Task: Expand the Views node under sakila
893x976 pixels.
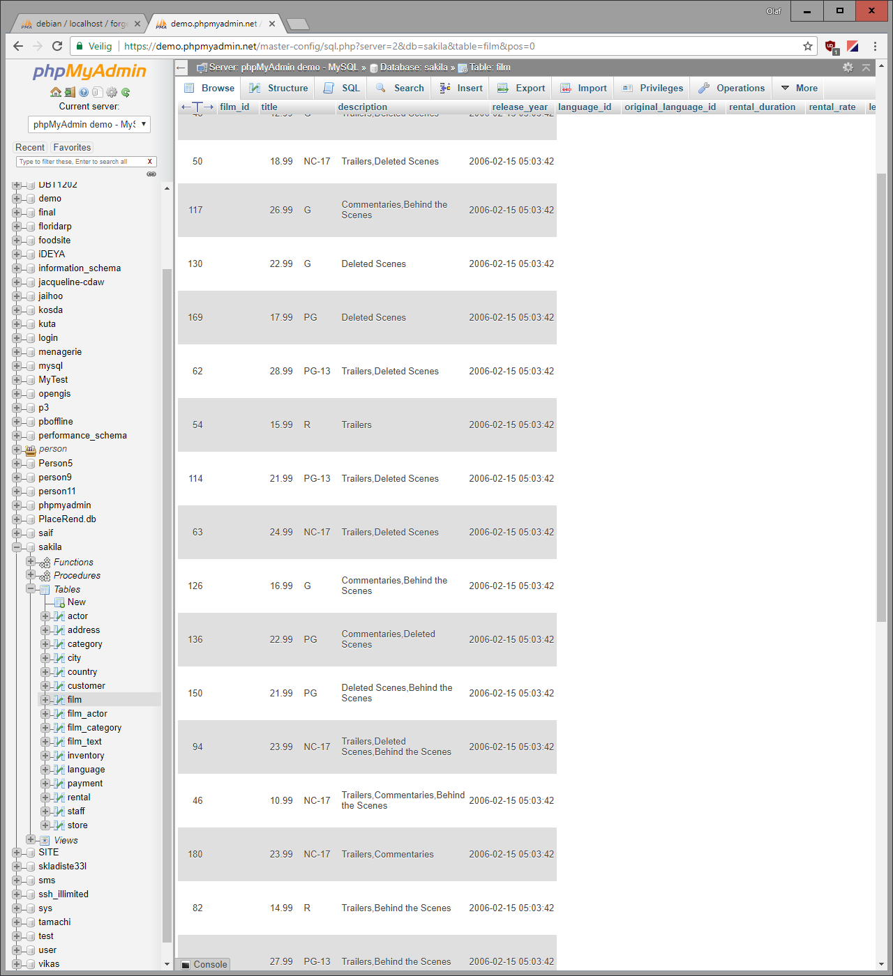Action: pyautogui.click(x=29, y=840)
